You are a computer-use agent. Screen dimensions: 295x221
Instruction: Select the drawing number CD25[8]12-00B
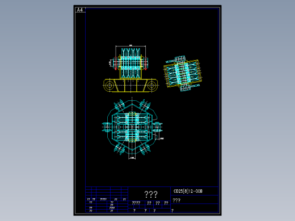188,191
